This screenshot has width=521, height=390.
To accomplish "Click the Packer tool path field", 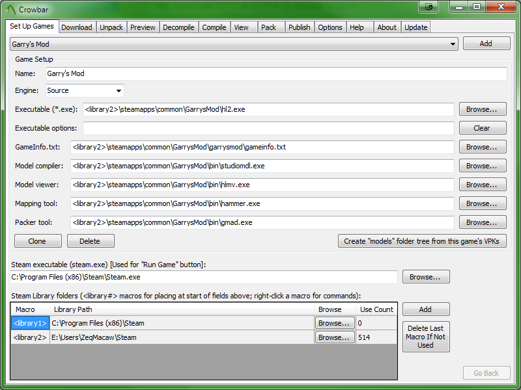I will 262,222.
